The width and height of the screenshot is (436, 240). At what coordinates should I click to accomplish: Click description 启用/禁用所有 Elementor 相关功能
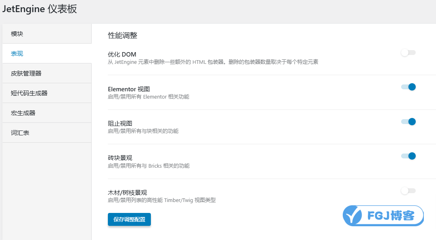(x=148, y=97)
